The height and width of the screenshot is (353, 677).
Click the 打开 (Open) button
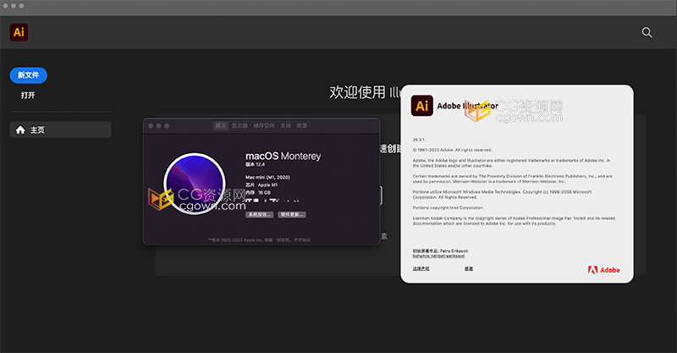(28, 95)
